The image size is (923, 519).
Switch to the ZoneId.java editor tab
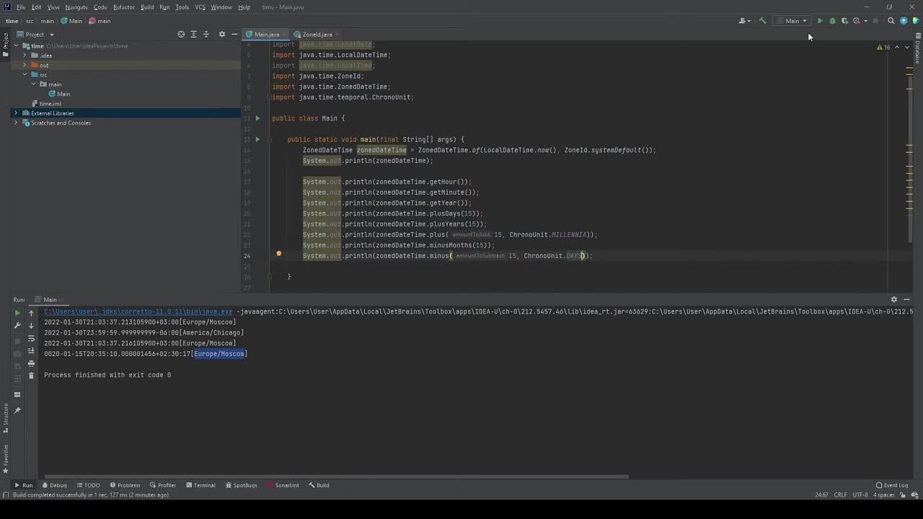pos(317,35)
